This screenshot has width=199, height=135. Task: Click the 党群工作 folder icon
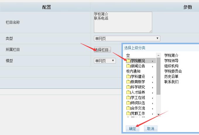point(128,113)
